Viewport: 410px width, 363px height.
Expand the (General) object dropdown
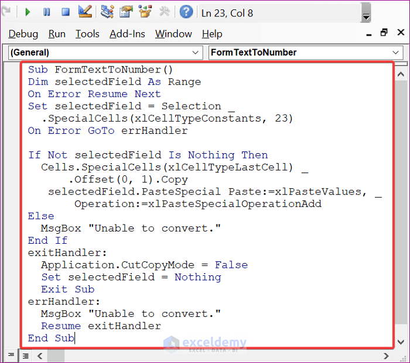tap(195, 53)
